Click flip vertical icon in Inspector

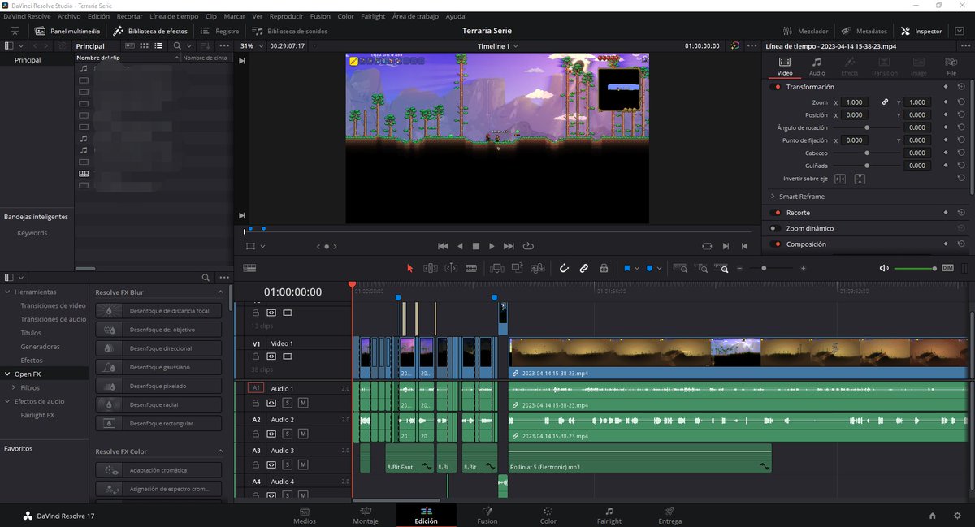pos(860,179)
